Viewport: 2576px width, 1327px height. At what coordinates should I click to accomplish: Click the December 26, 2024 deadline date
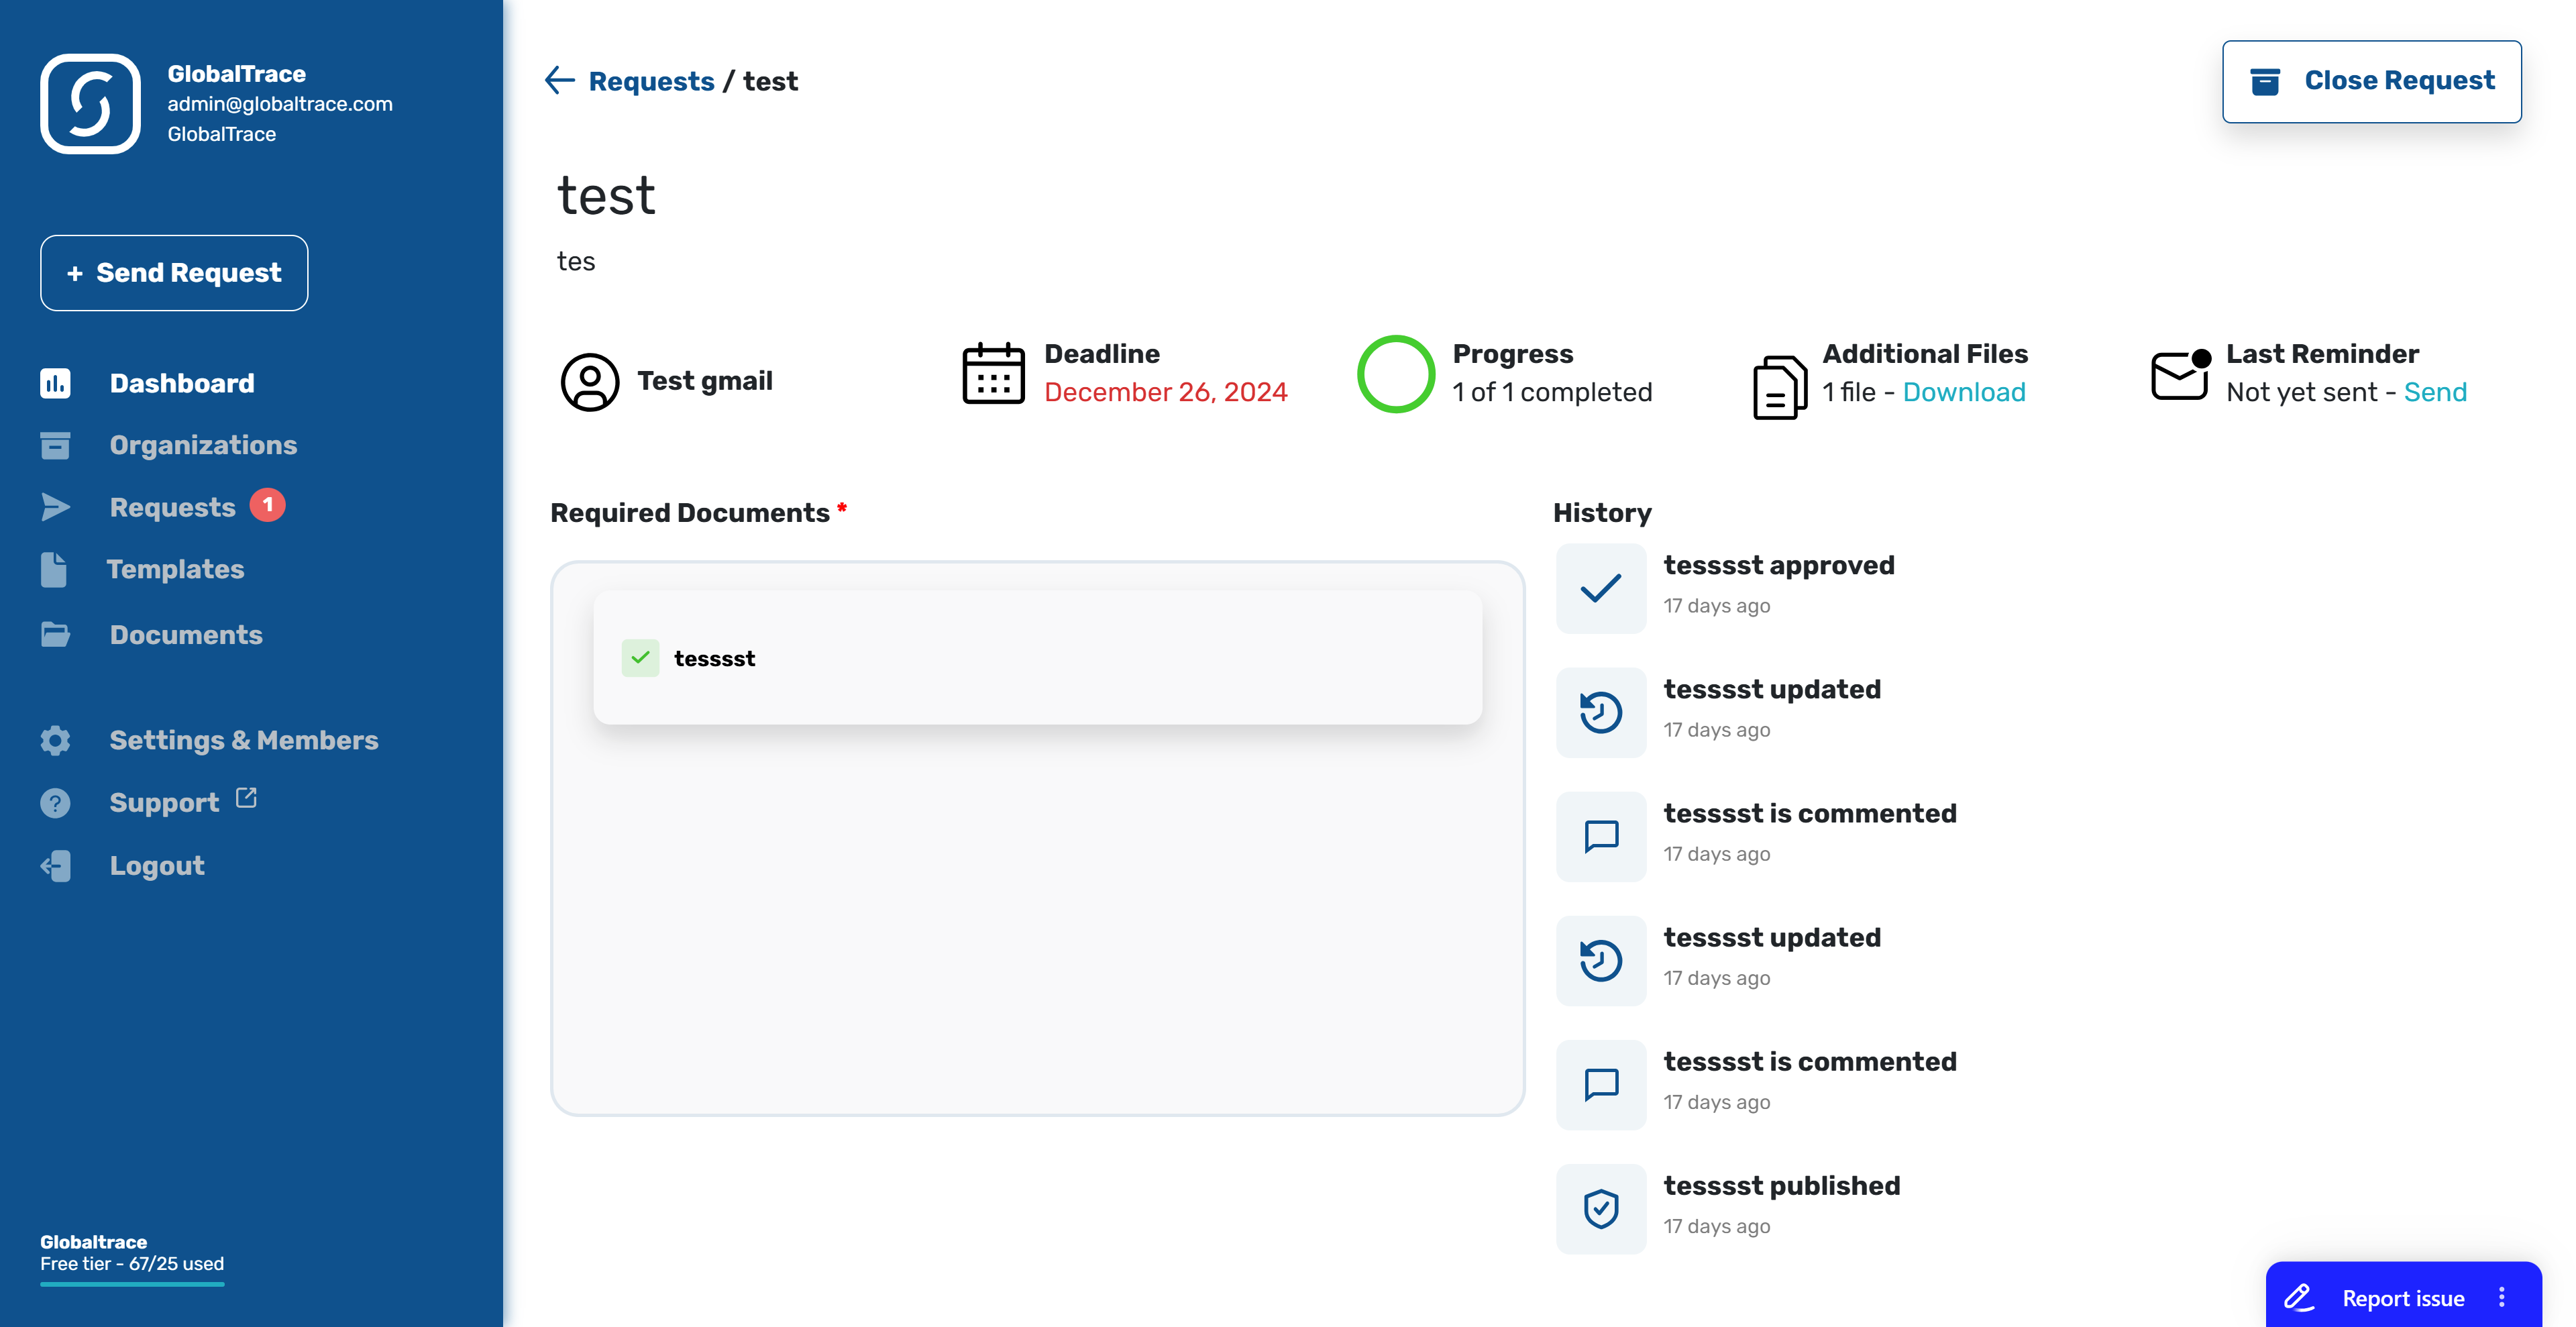click(x=1166, y=392)
